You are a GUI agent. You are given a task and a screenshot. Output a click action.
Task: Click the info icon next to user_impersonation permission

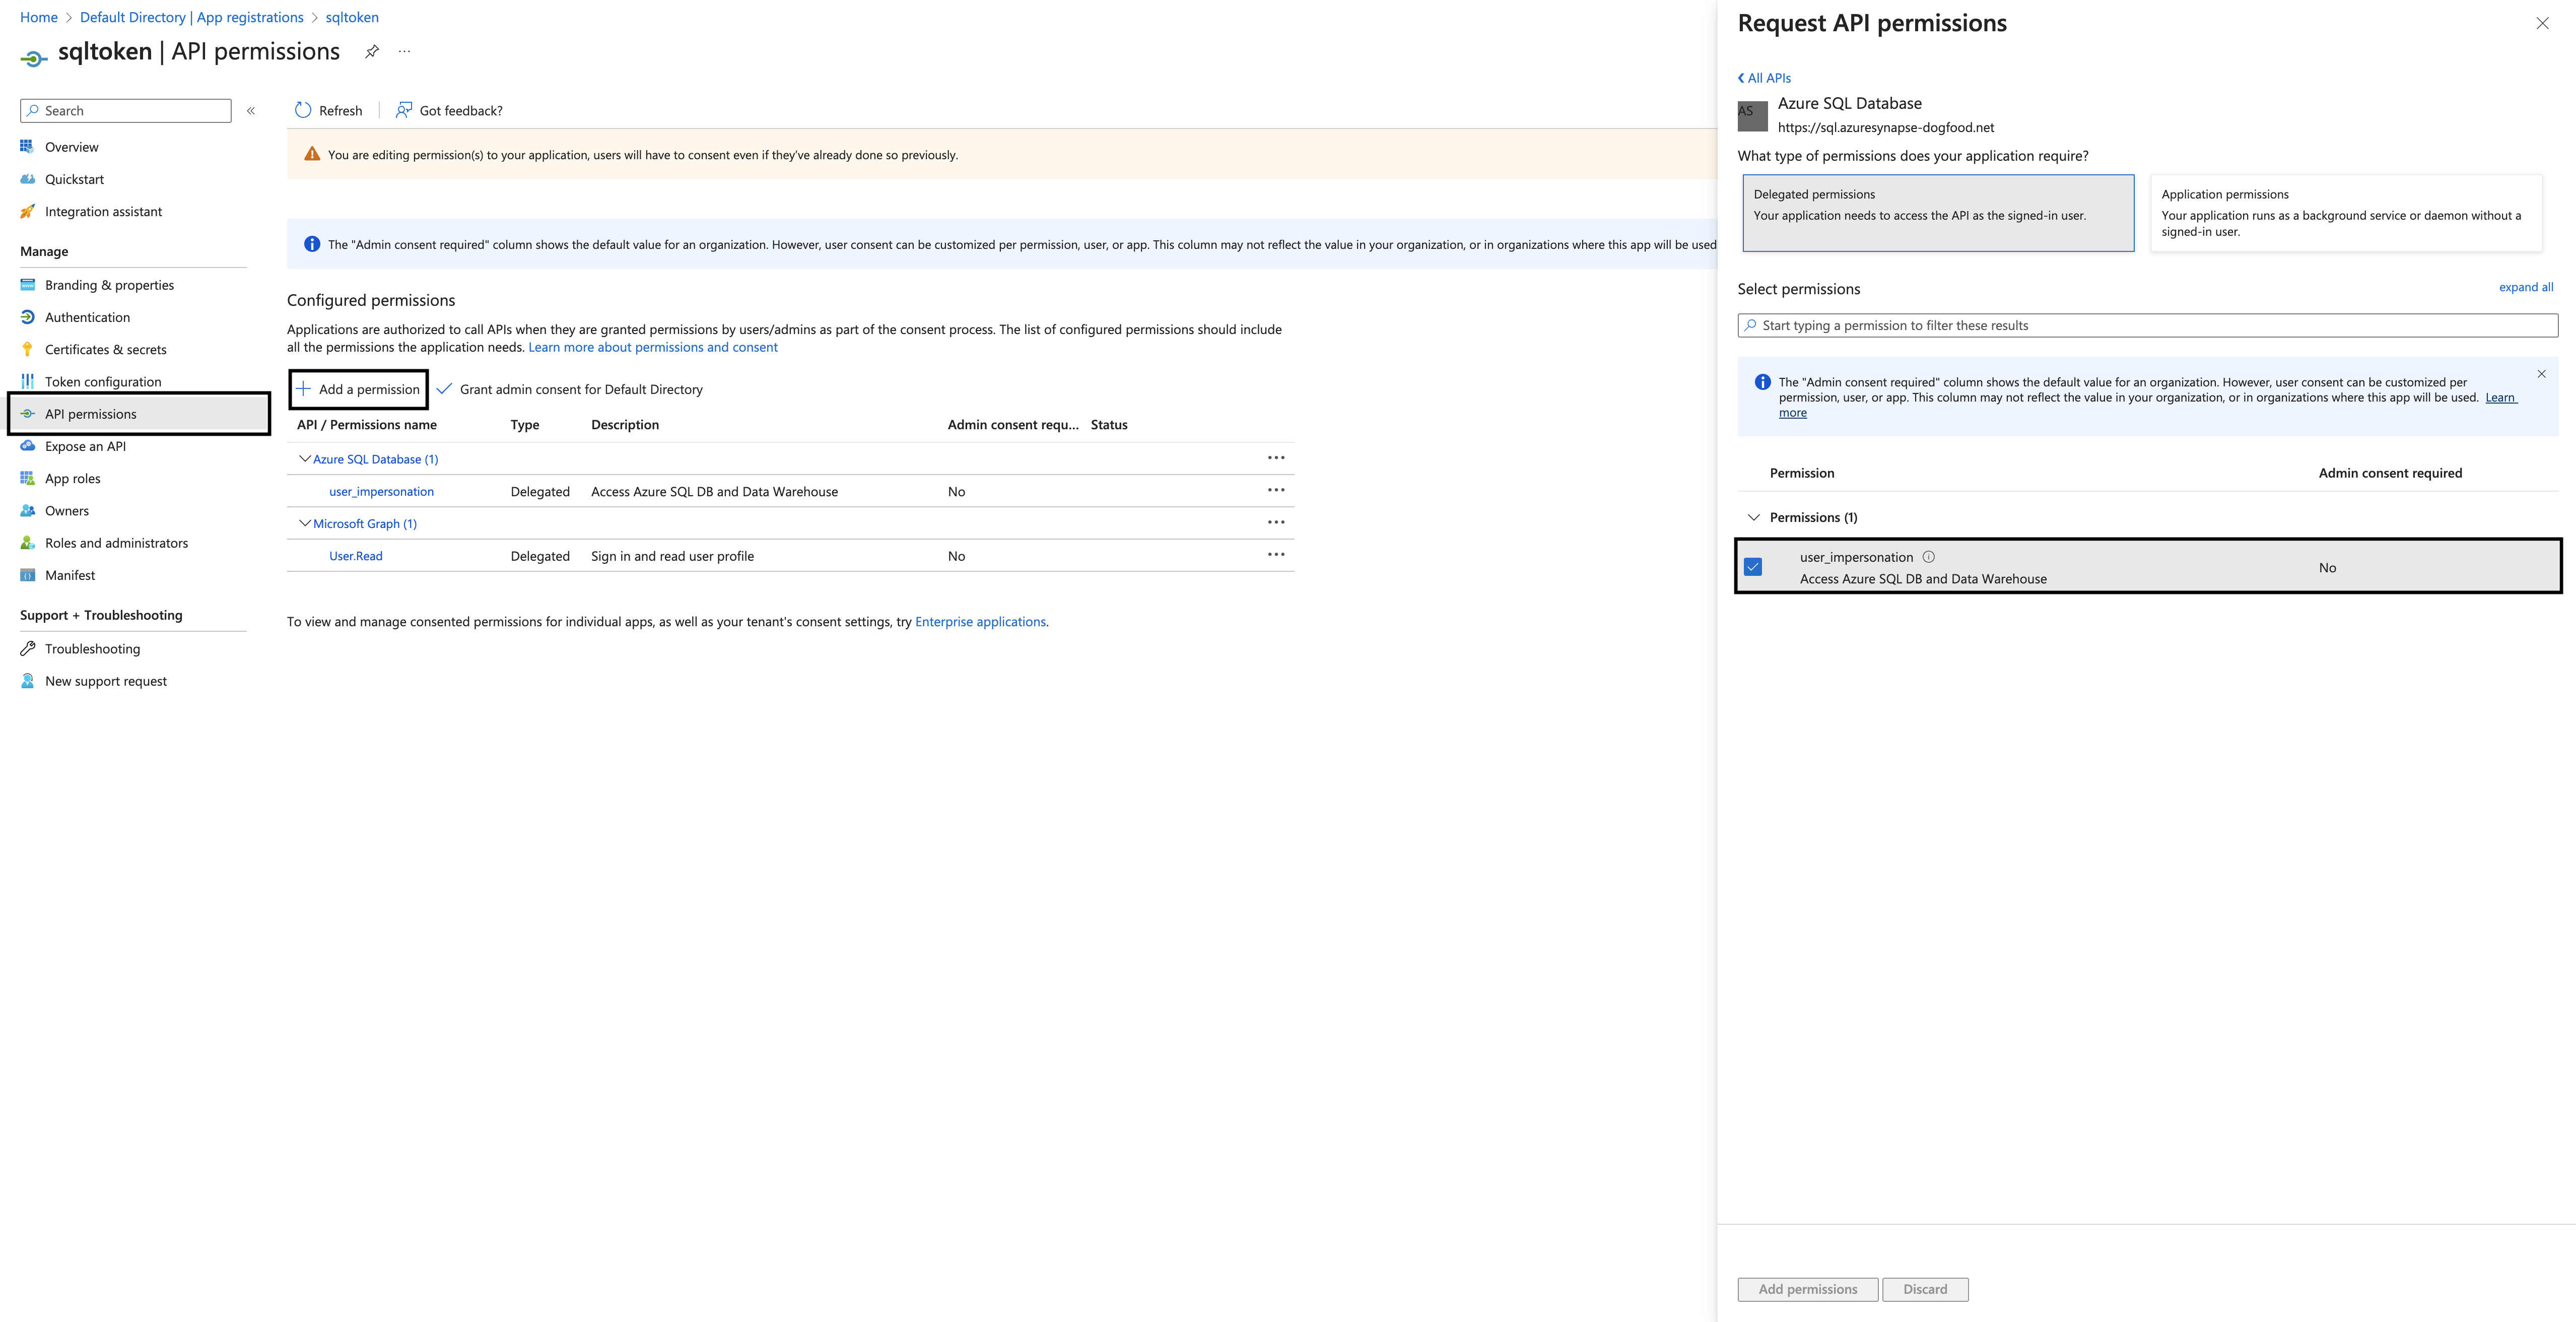[1929, 557]
